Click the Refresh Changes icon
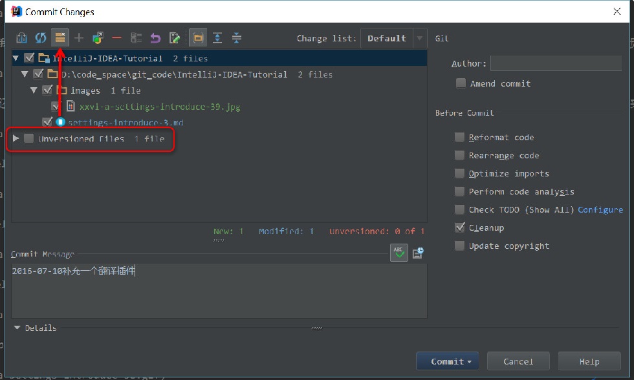 click(x=40, y=38)
